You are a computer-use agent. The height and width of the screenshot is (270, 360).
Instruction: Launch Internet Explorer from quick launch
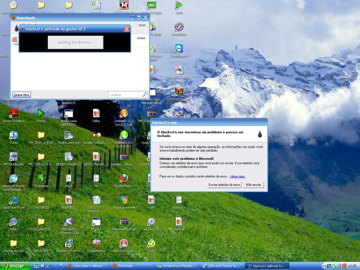pyautogui.click(x=49, y=265)
